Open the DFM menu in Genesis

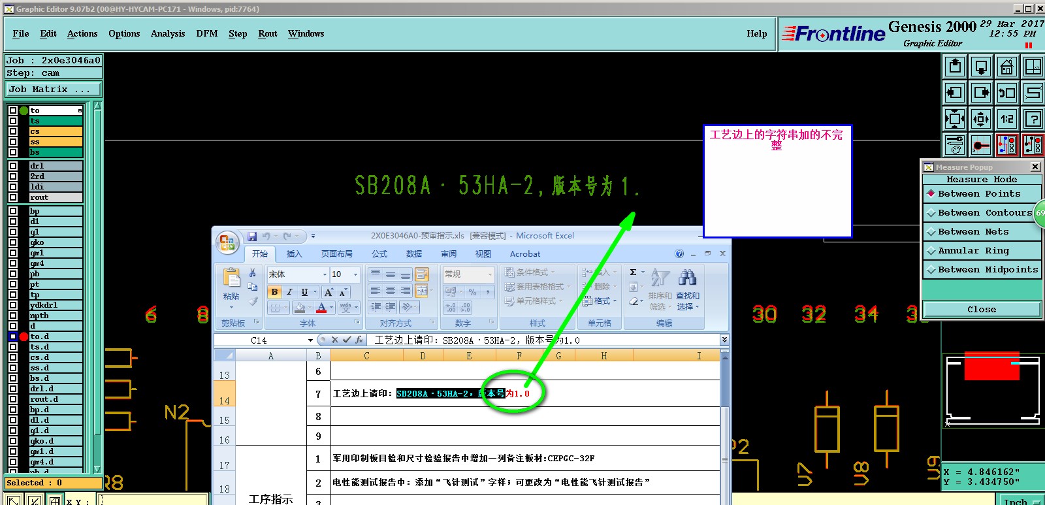(x=207, y=34)
